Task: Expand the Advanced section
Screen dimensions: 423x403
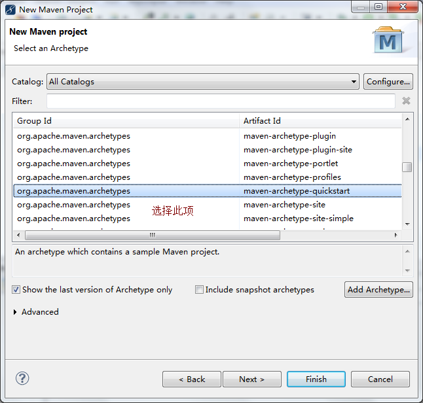Action: pos(15,312)
